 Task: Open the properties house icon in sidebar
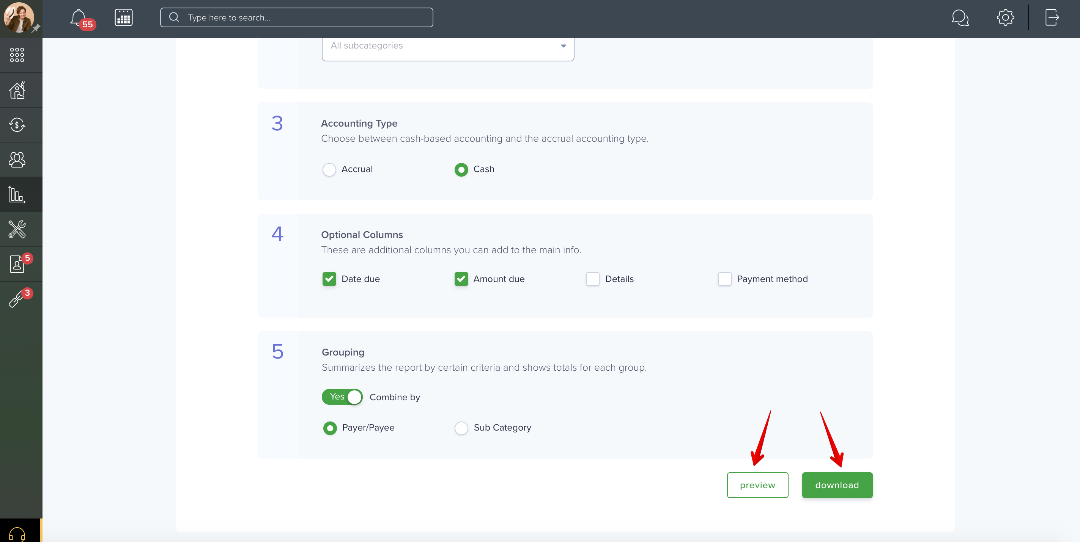point(17,90)
